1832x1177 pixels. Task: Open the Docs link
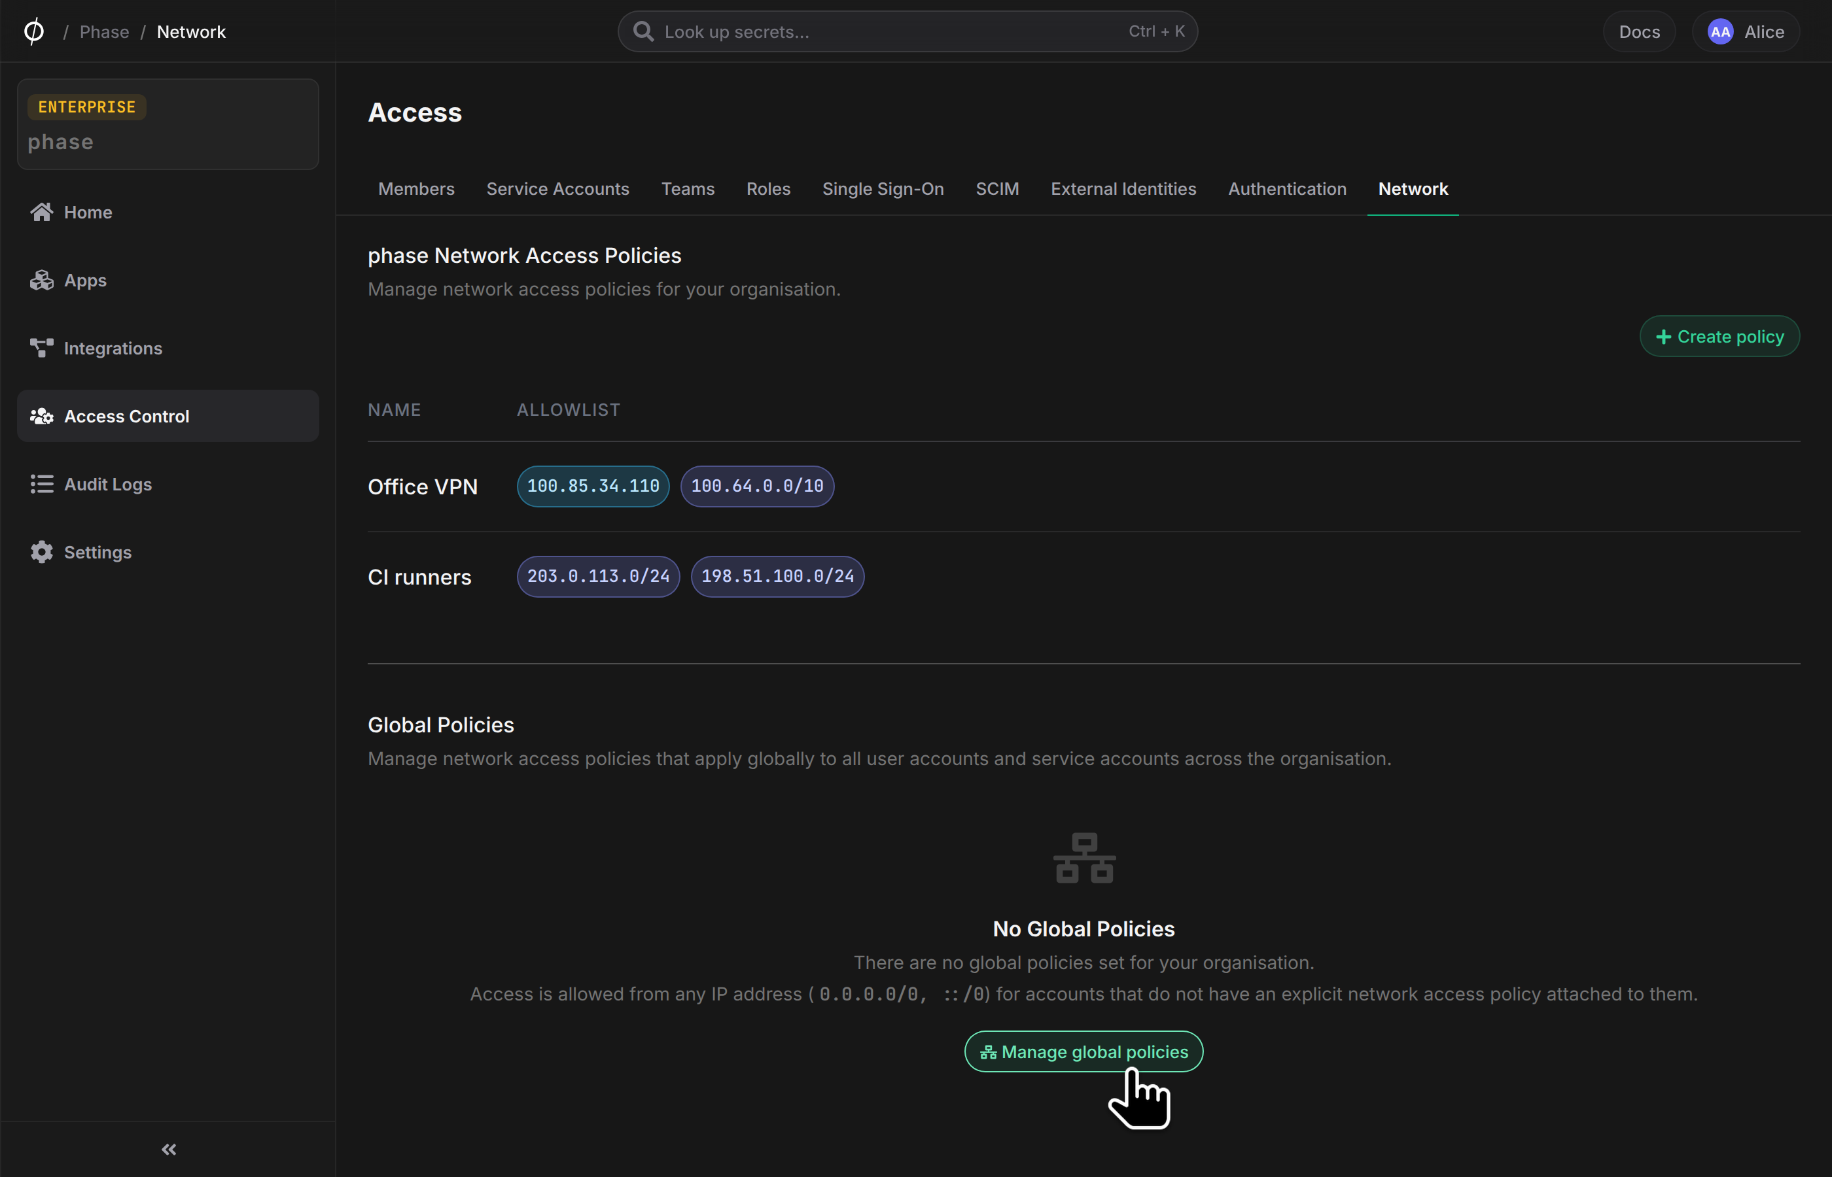1640,31
